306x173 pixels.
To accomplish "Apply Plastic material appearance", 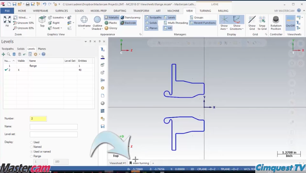I will [x=111, y=23].
